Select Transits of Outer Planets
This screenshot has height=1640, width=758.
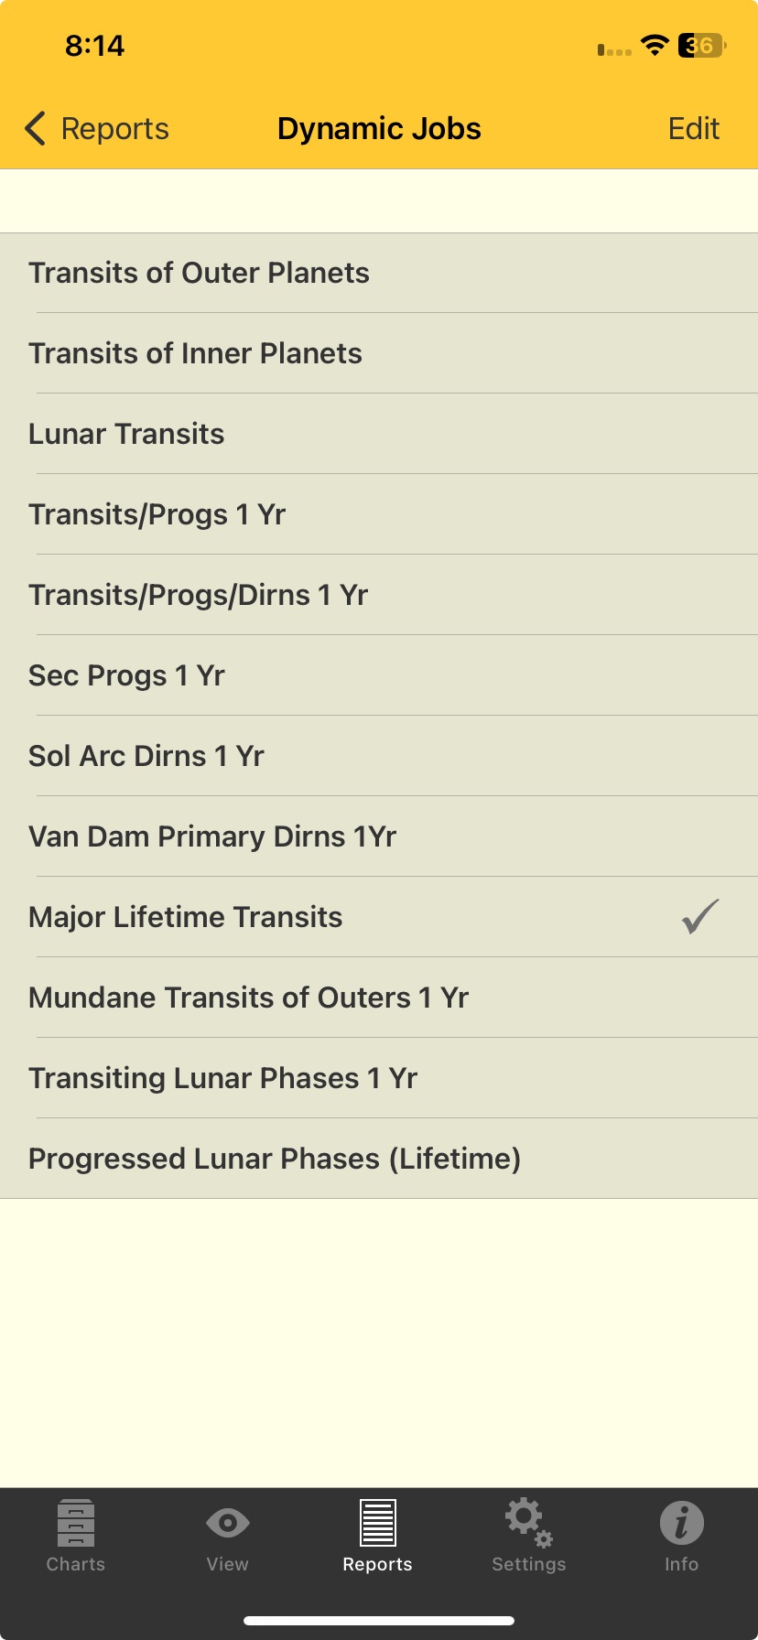pos(199,273)
